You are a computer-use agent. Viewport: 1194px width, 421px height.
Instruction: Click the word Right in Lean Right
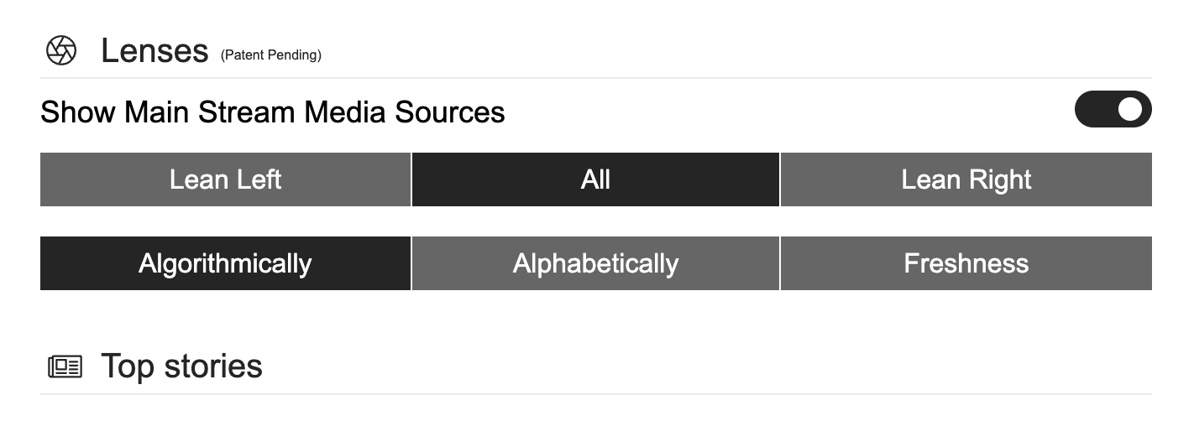998,179
